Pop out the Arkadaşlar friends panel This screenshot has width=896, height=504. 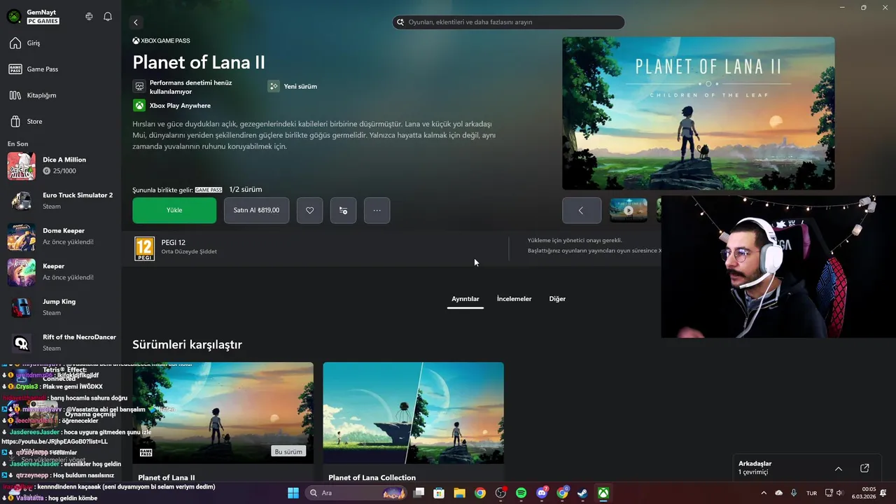coord(864,468)
